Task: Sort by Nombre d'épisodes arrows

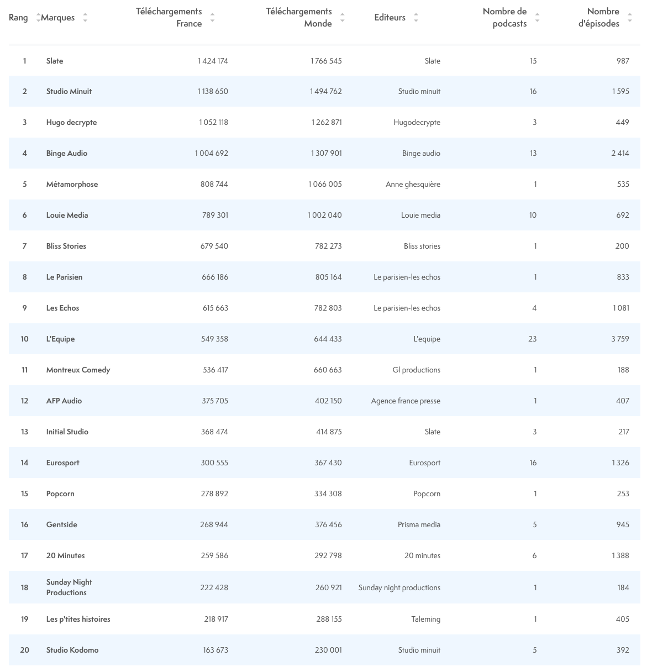Action: 630,18
